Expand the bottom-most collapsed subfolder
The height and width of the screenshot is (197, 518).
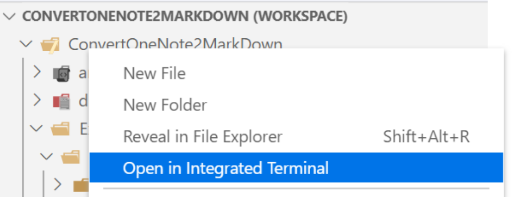coord(58,185)
